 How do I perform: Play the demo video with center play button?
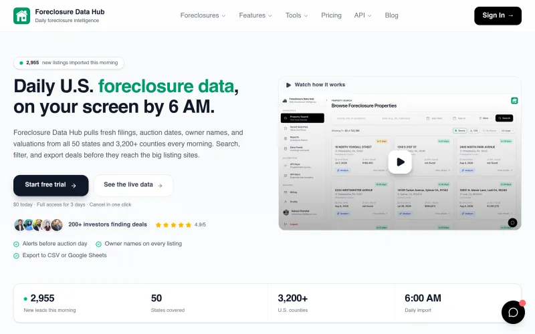(x=400, y=162)
